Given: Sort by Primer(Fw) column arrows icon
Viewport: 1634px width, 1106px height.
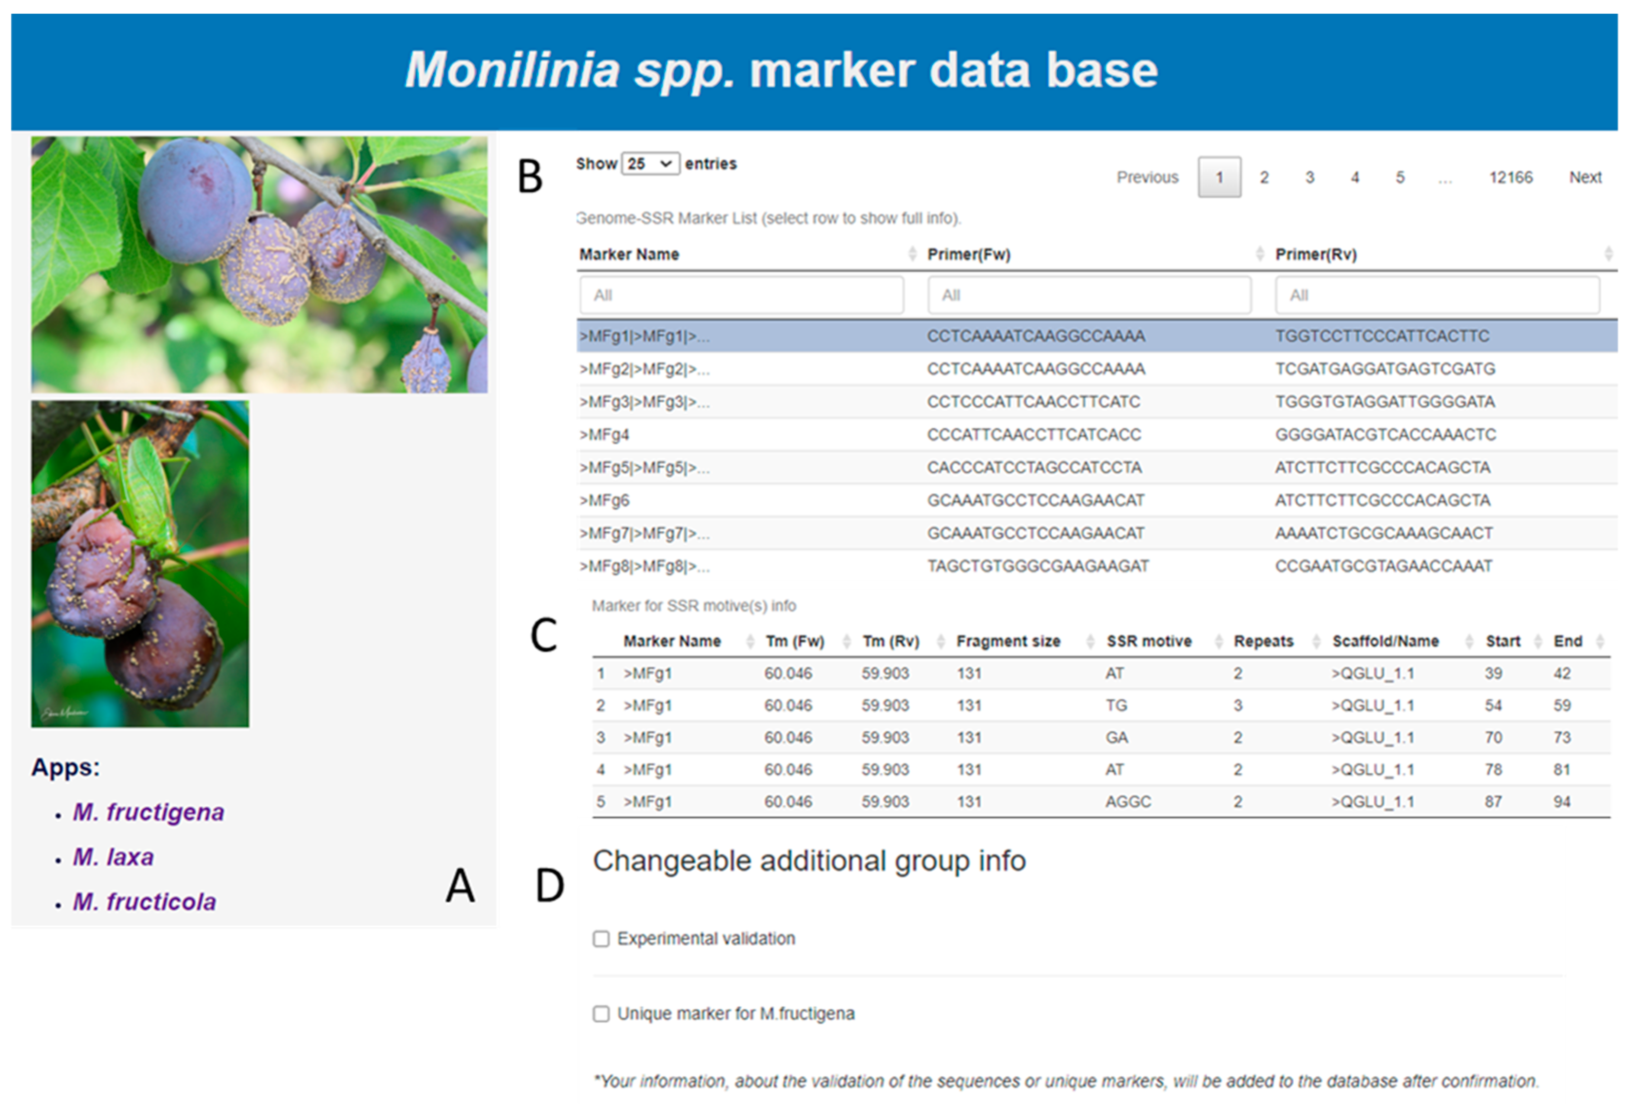Looking at the screenshot, I should tap(1259, 254).
